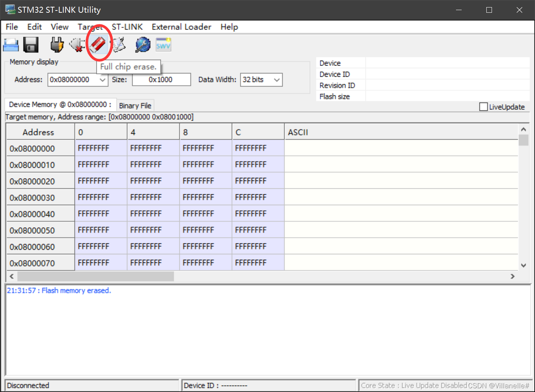Open the External Loader menu
The width and height of the screenshot is (535, 392).
[x=182, y=27]
